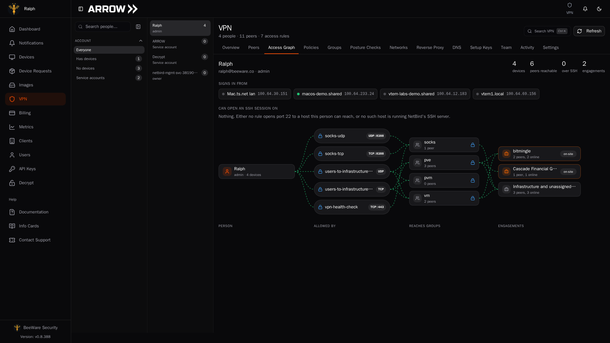Select Decrypt service account entry
The image size is (610, 343).
(x=180, y=60)
